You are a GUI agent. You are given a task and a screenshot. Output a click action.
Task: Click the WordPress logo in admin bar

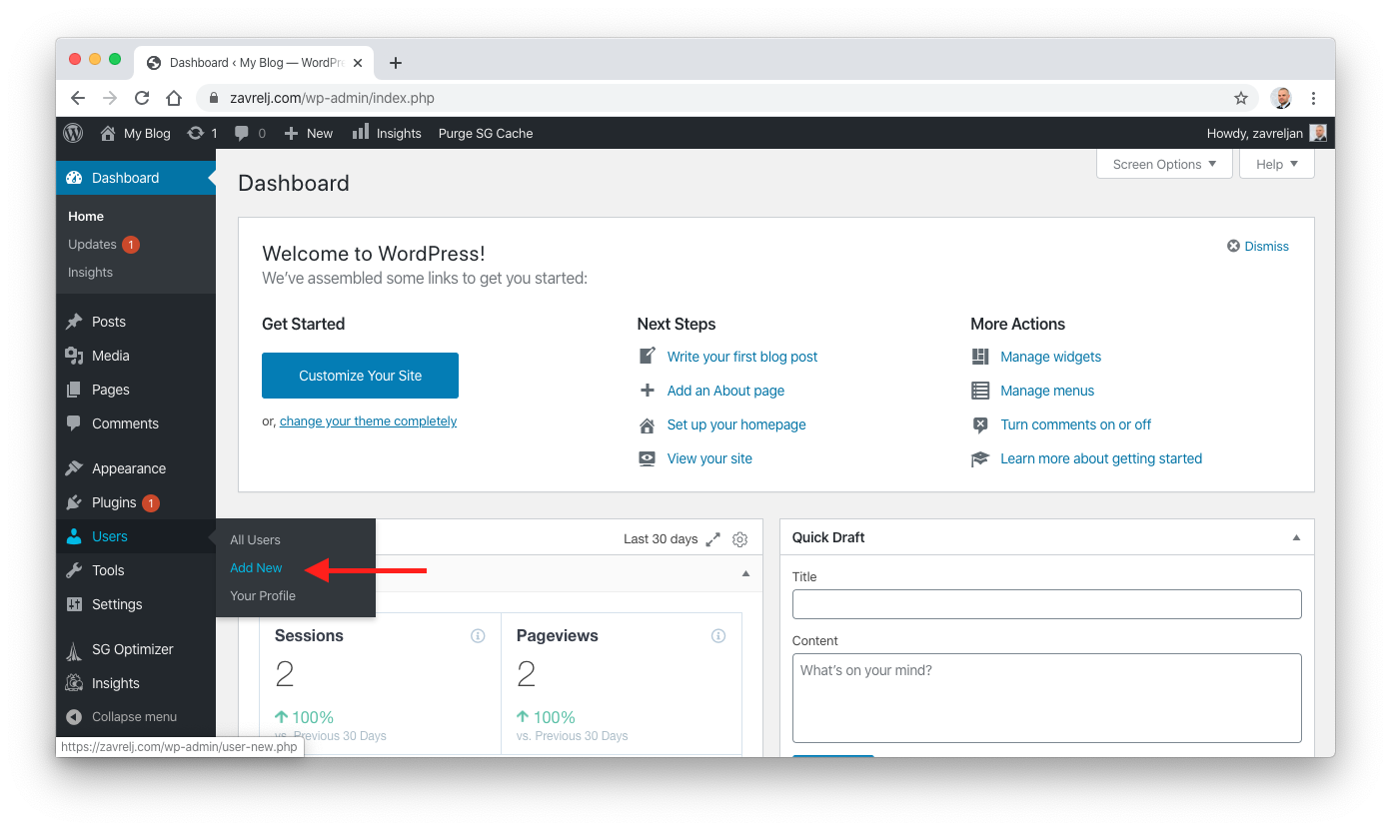pos(73,133)
